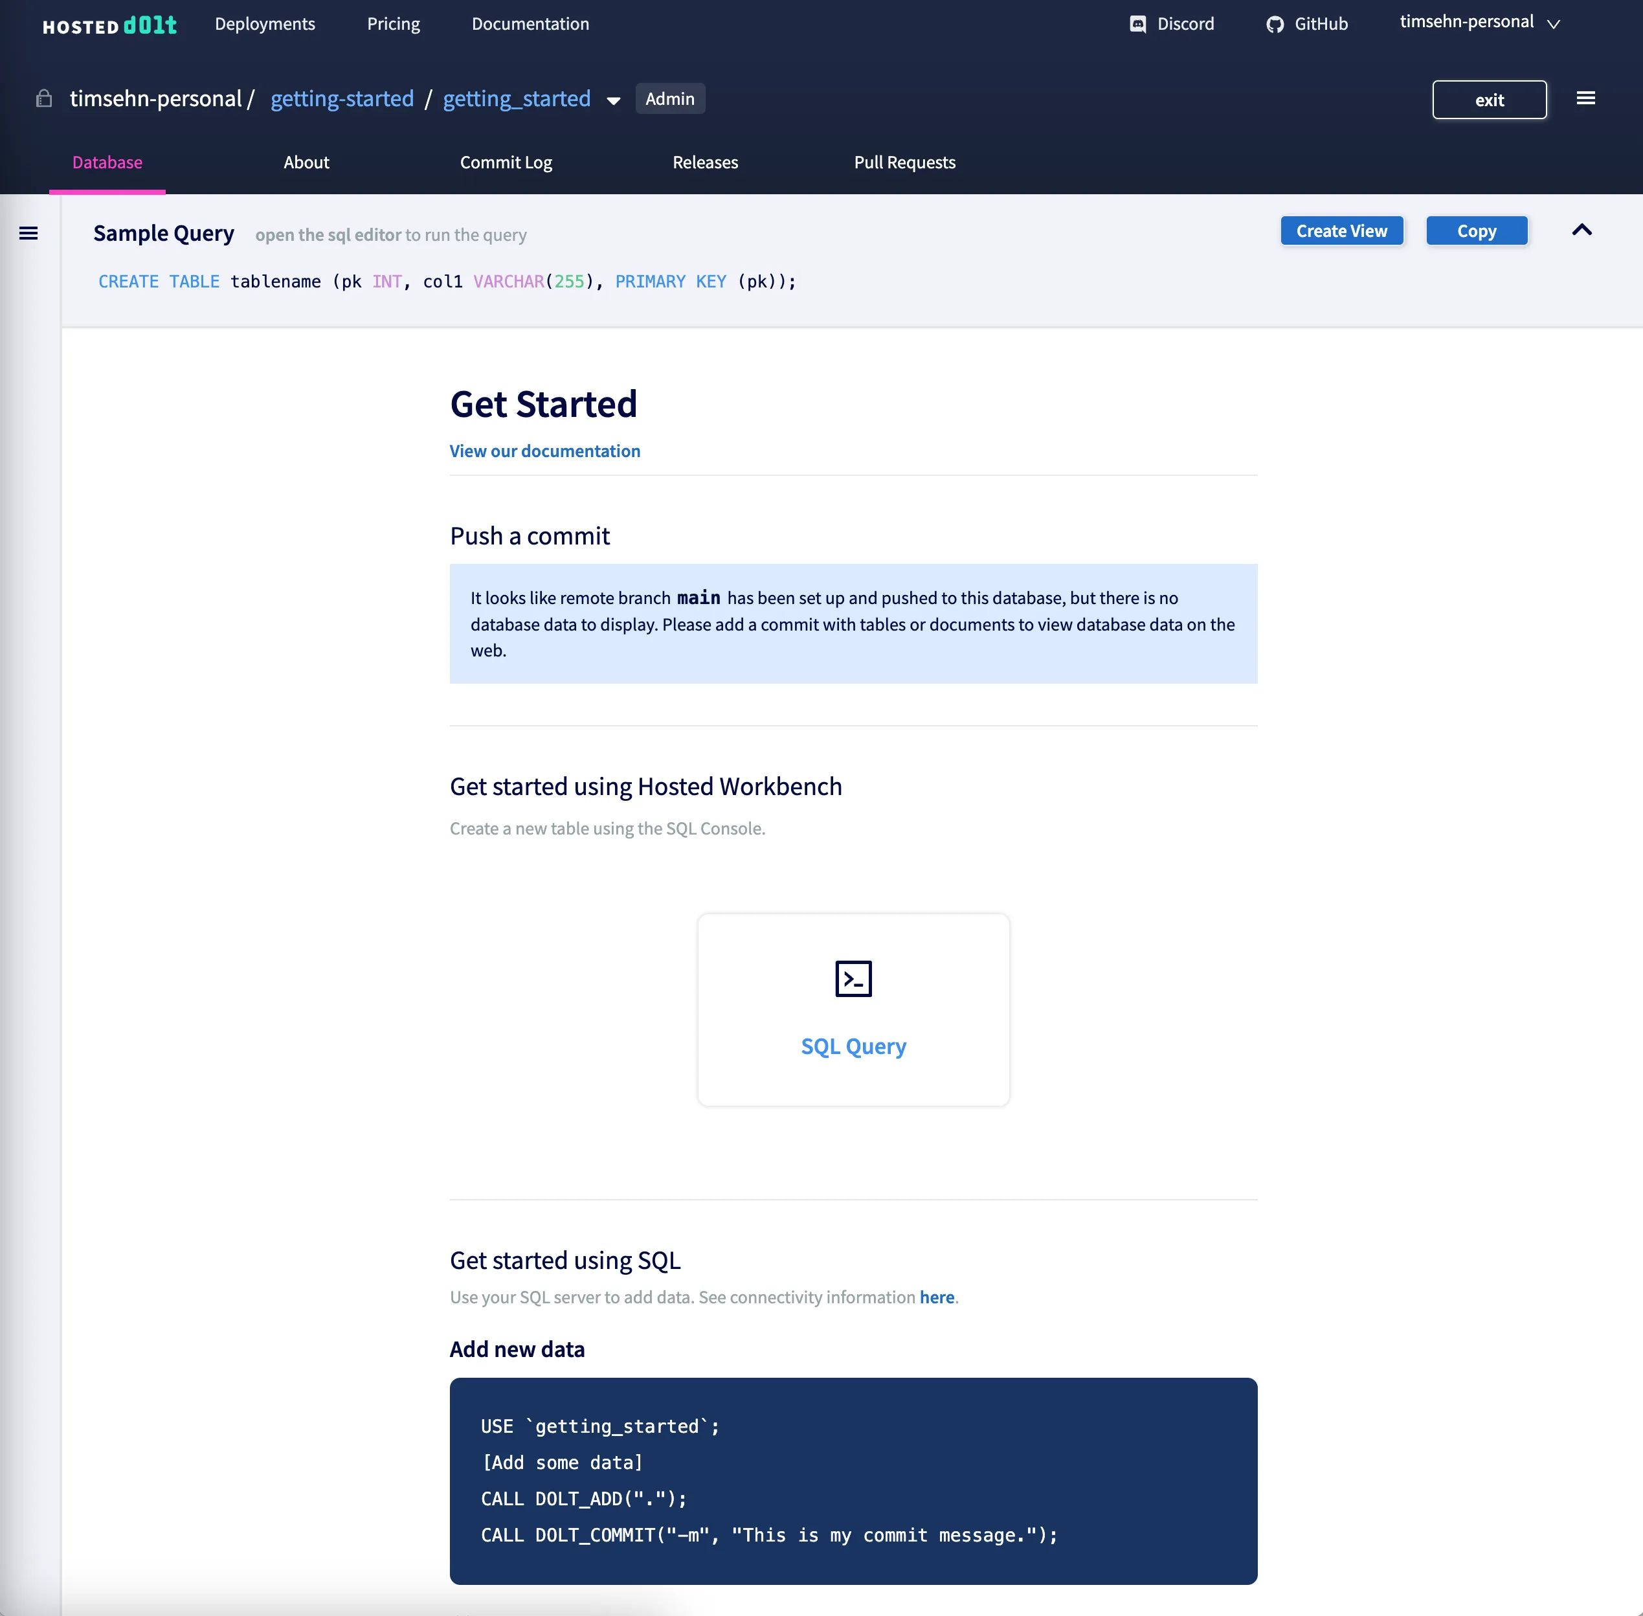Image resolution: width=1643 pixels, height=1616 pixels.
Task: Select the About tab
Action: 306,162
